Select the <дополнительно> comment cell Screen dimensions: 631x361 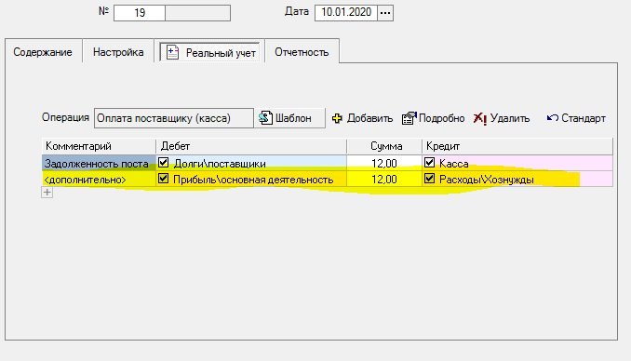99,179
